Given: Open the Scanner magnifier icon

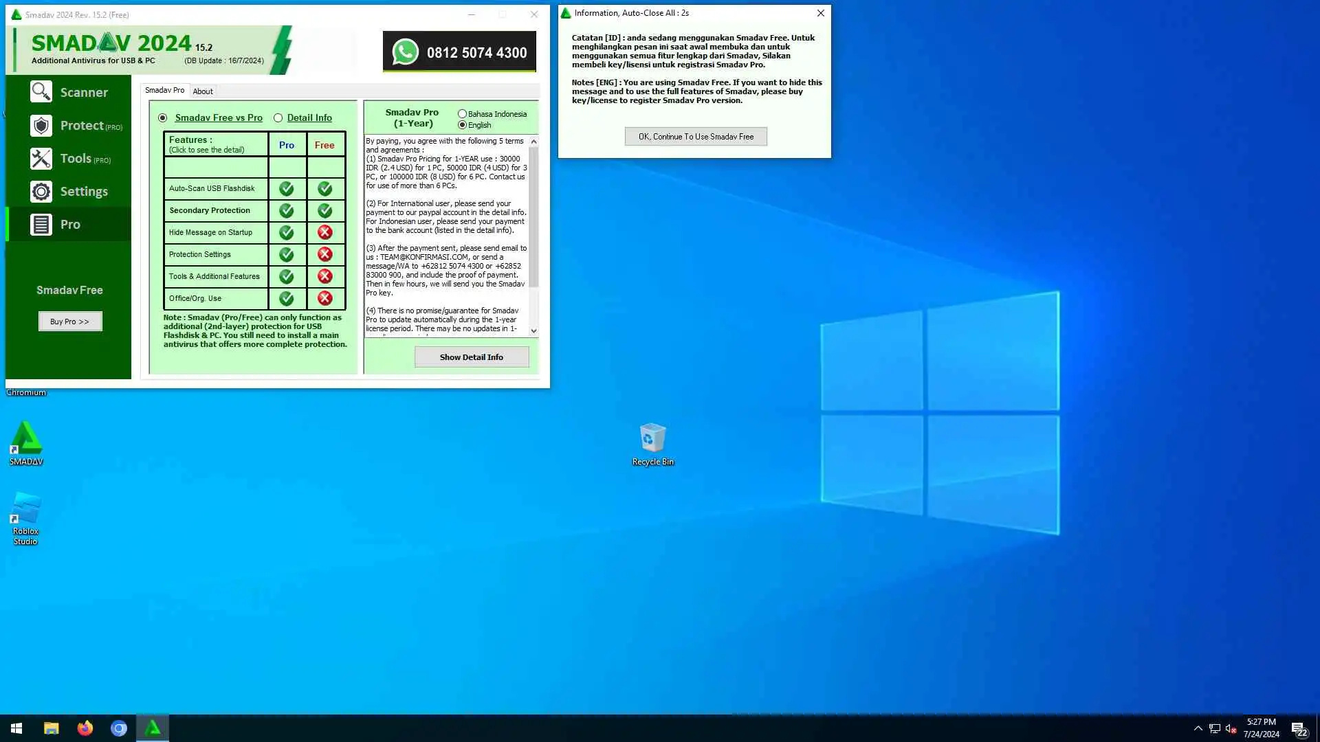Looking at the screenshot, I should point(41,92).
